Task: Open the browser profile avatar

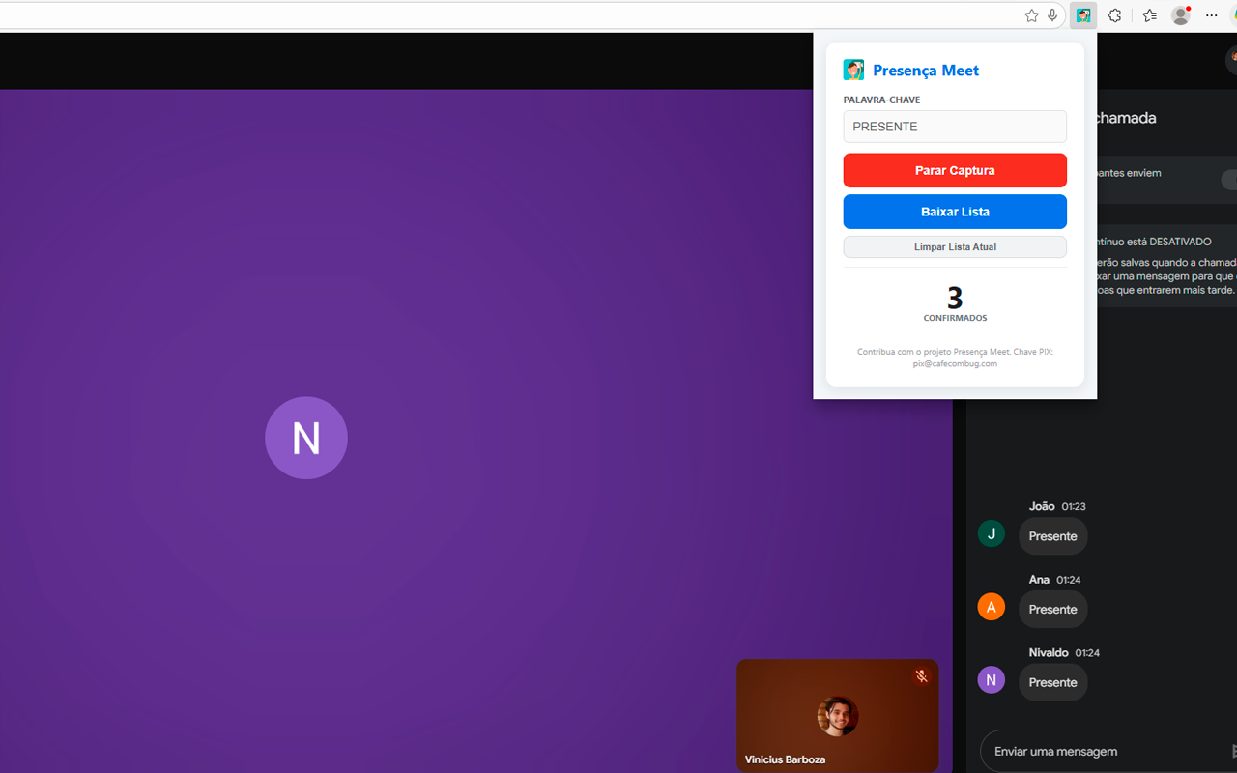Action: (x=1181, y=15)
